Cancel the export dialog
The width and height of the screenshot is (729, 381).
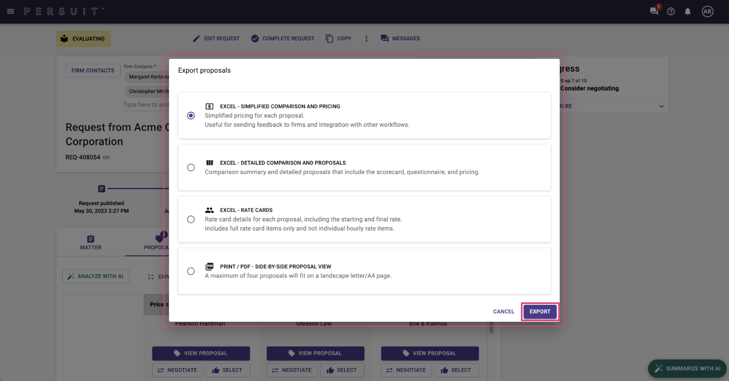coord(503,311)
